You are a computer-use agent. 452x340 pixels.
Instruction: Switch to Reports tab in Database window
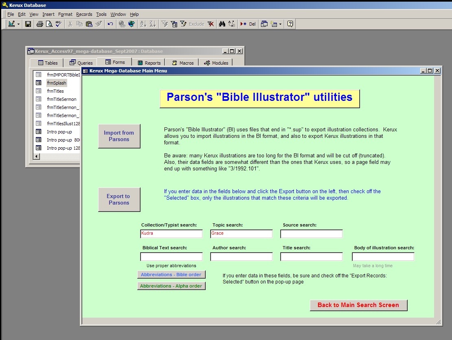(149, 63)
